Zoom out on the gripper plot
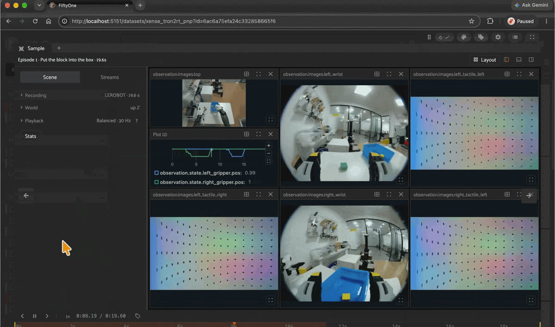Image resolution: width=555 pixels, height=327 pixels. pyautogui.click(x=269, y=154)
